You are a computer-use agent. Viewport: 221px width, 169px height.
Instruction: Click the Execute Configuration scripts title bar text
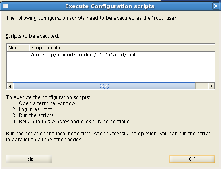pyautogui.click(x=109, y=6)
